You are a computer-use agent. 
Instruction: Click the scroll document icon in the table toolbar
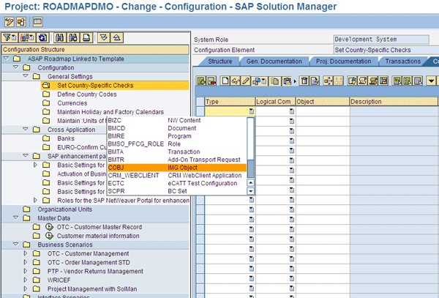point(363,81)
